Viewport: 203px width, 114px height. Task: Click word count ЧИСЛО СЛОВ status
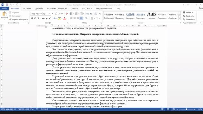point(26,109)
